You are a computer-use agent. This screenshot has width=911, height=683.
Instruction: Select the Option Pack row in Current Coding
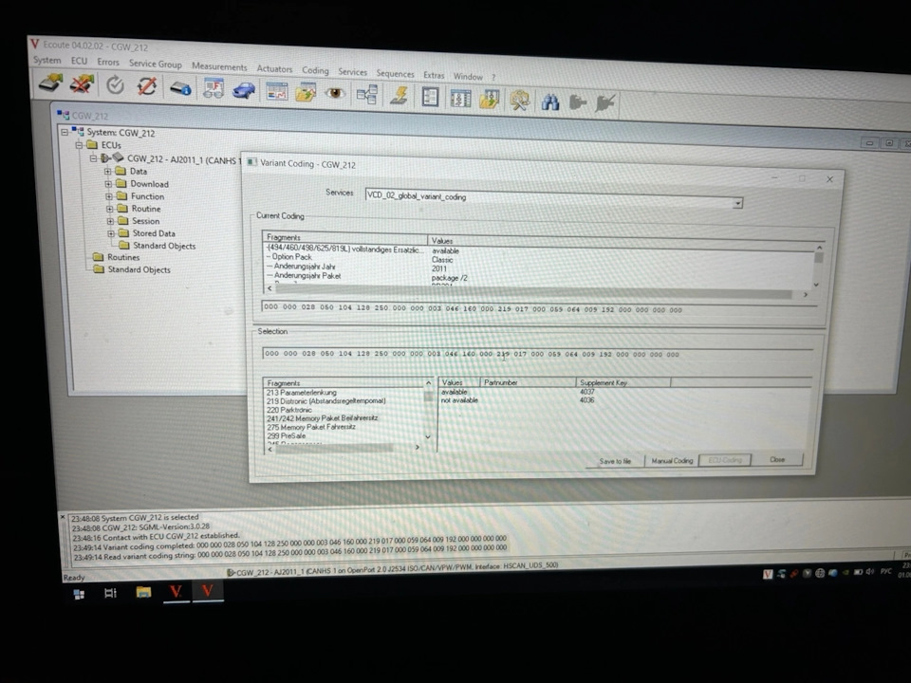tap(291, 257)
